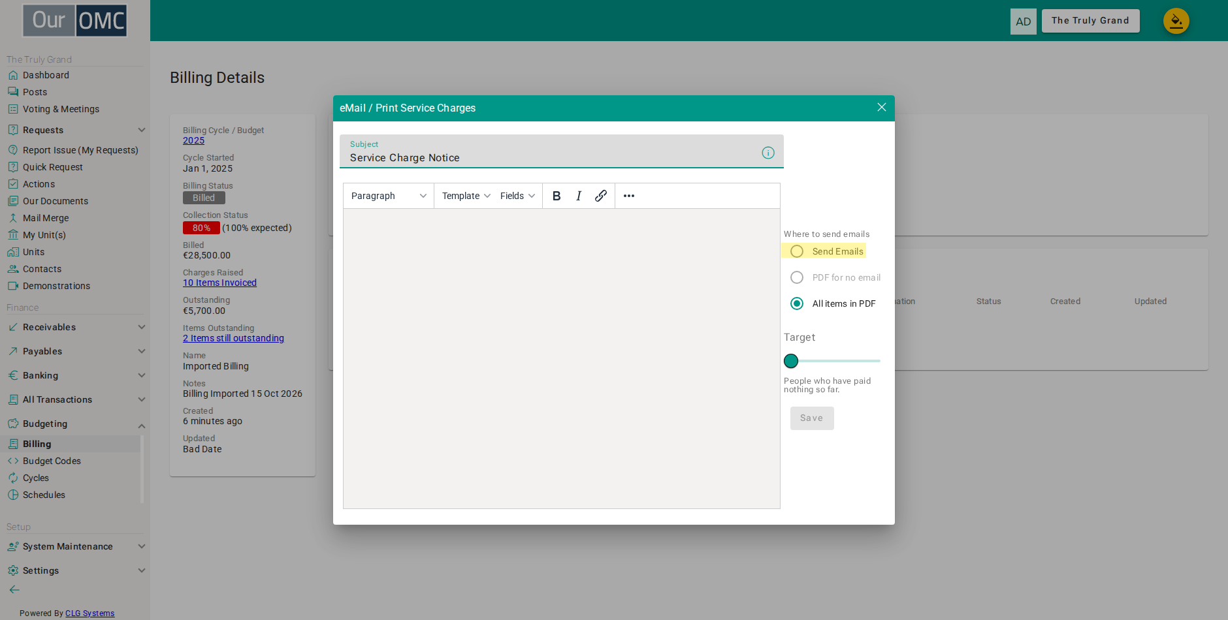Open Our Documents in the sidebar
The width and height of the screenshot is (1228, 620).
(x=56, y=201)
